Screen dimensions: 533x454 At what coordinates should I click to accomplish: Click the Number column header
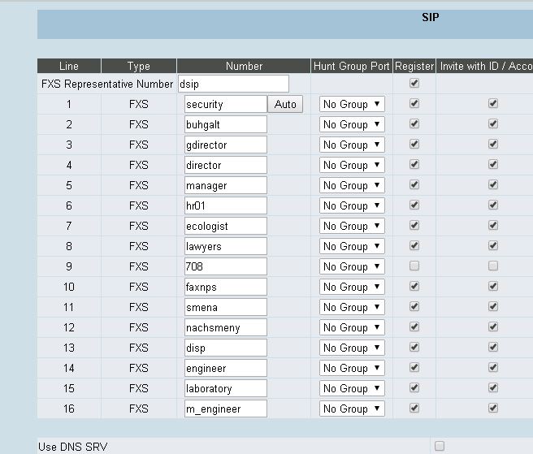(x=244, y=66)
